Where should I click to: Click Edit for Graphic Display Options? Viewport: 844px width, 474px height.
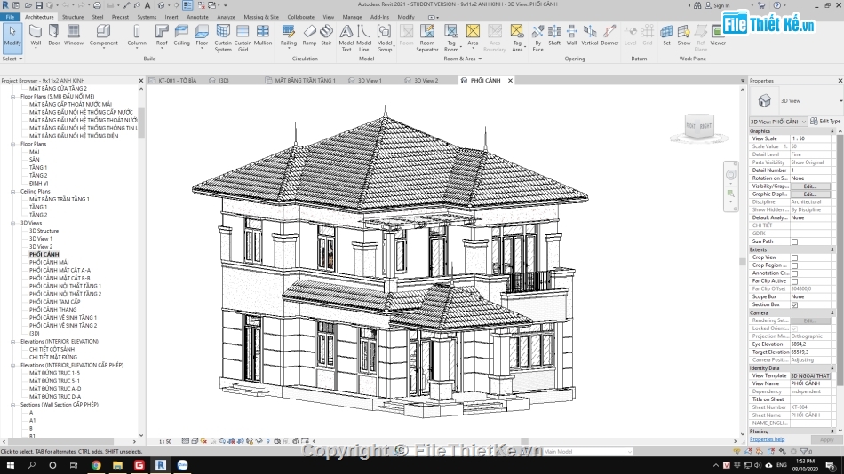[x=809, y=194]
